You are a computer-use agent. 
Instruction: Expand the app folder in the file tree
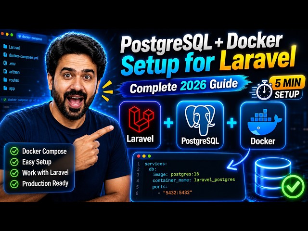point(9,88)
